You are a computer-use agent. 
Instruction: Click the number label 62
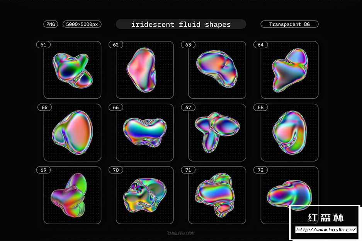pos(116,45)
